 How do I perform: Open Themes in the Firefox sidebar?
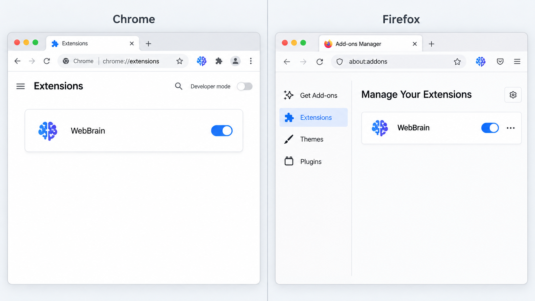(314, 139)
